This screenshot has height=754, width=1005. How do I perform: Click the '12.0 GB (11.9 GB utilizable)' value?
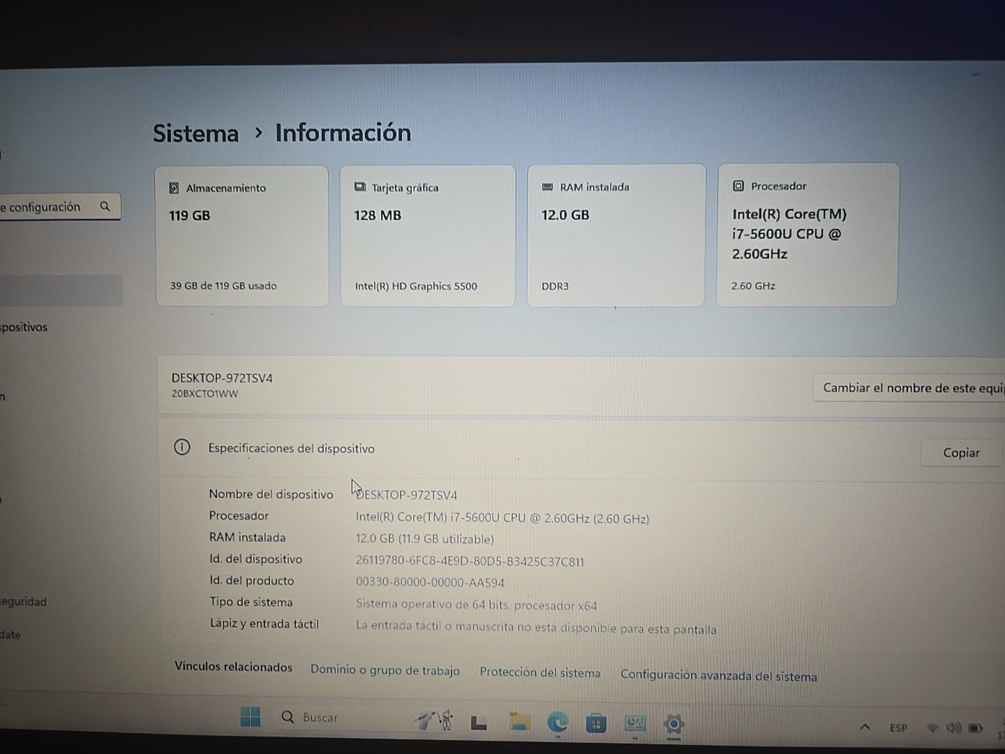tap(425, 539)
